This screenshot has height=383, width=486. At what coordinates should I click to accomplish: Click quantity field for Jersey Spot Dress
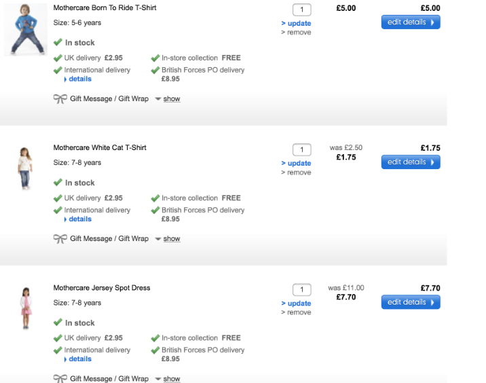pyautogui.click(x=301, y=290)
